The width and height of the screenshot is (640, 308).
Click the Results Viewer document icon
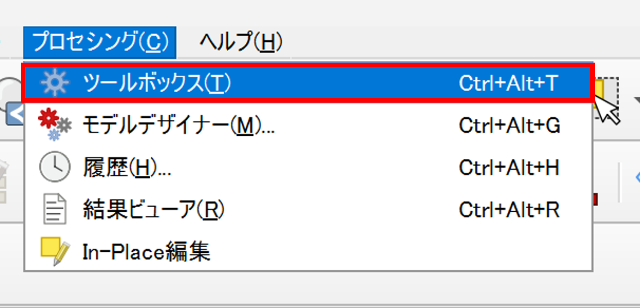[54, 210]
